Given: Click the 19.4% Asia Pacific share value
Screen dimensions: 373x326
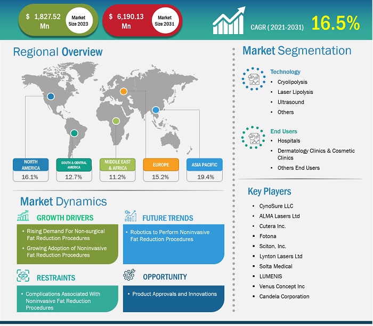Looking at the screenshot, I should coord(206,177).
